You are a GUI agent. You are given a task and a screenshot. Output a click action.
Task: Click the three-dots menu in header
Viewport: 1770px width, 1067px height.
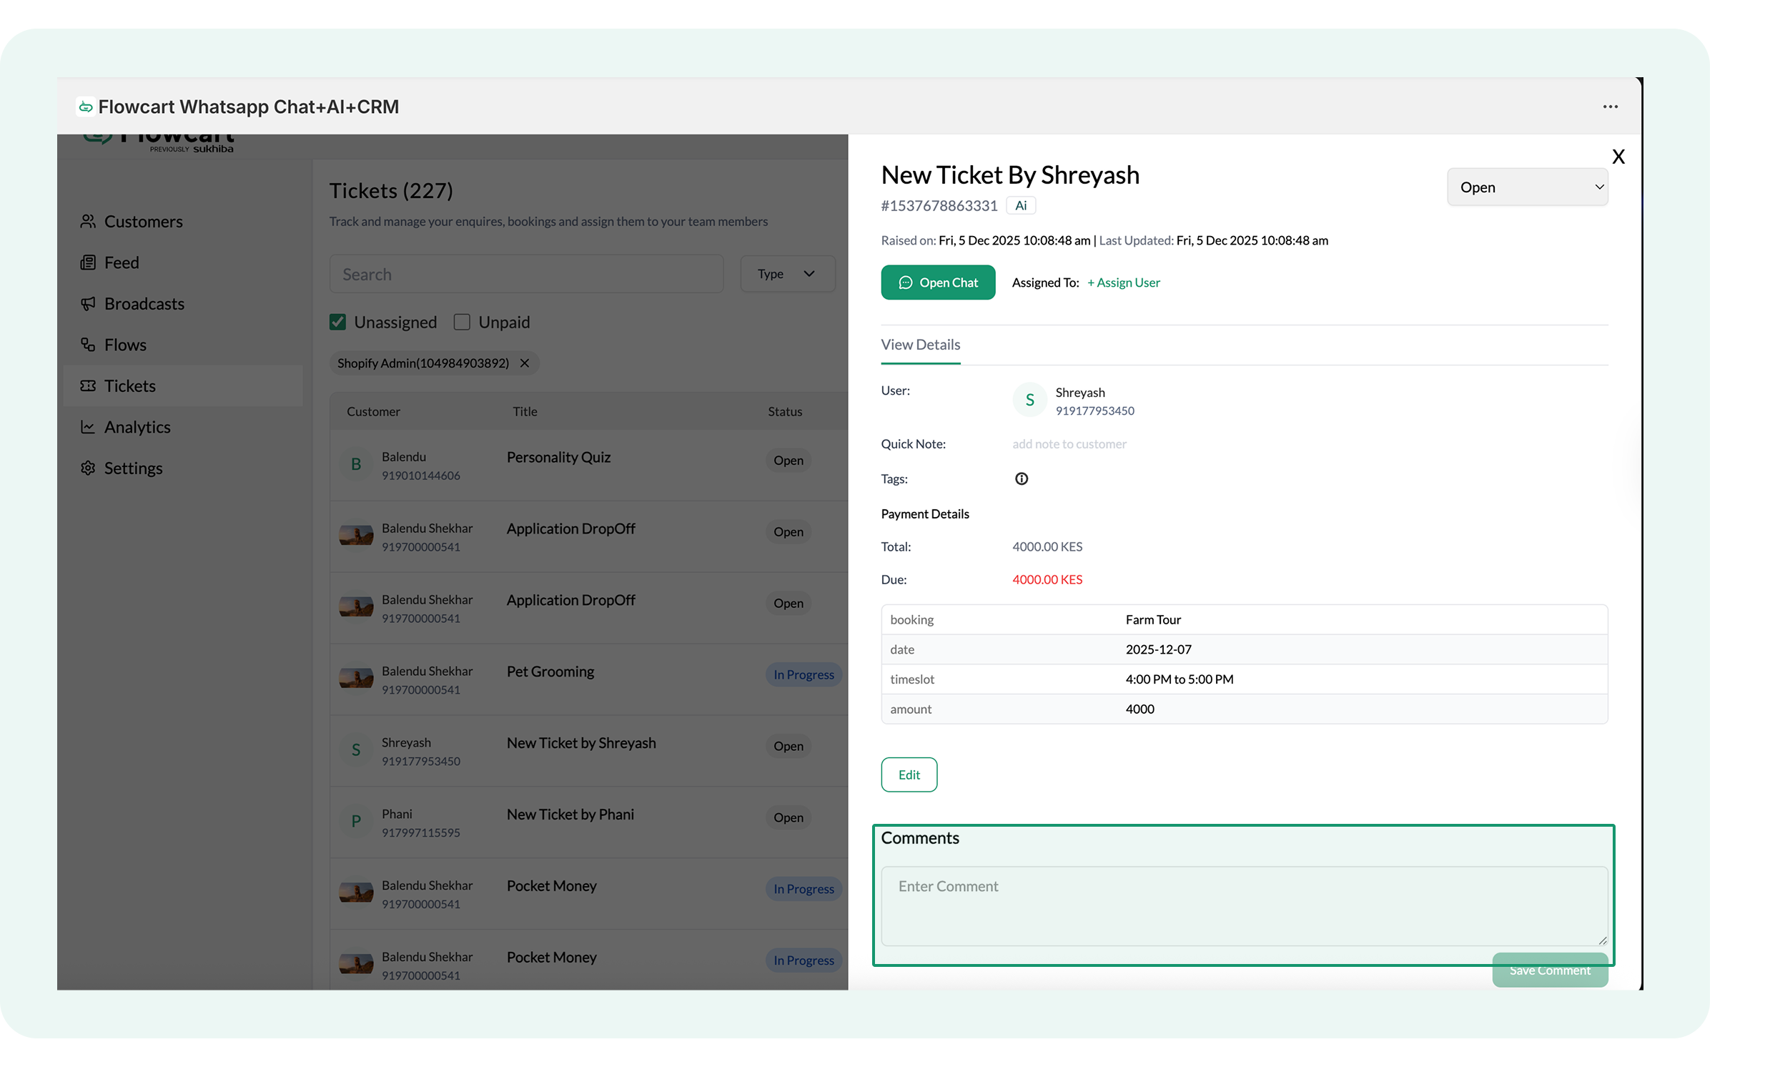[1610, 107]
